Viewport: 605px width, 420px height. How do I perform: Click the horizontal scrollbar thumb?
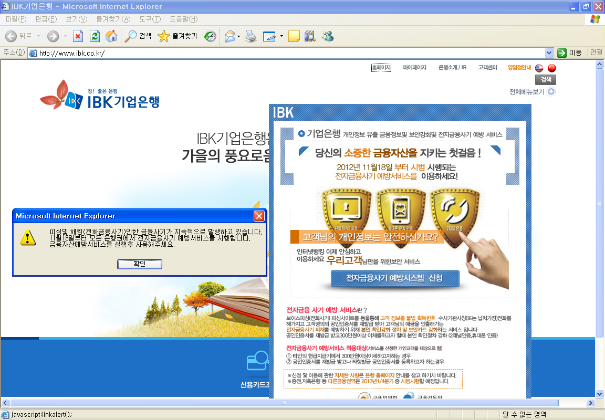pos(284,403)
